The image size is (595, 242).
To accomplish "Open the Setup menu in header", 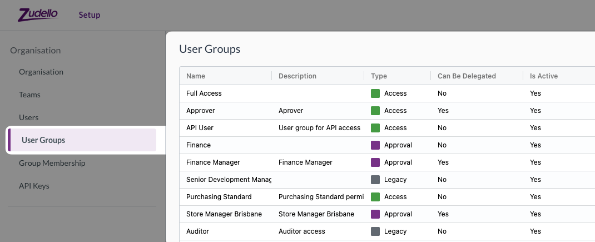I will click(89, 15).
